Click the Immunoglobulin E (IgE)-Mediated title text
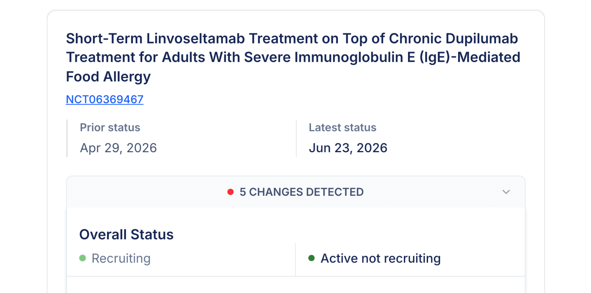The height and width of the screenshot is (293, 591). [408, 57]
